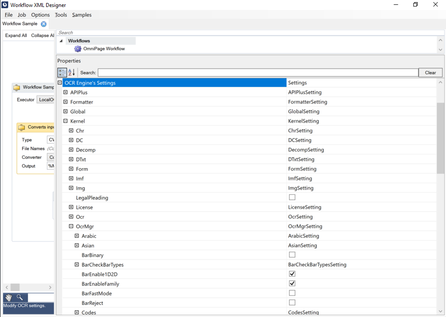Expand the Arabic settings group
The height and width of the screenshot is (317, 446).
tap(76, 235)
